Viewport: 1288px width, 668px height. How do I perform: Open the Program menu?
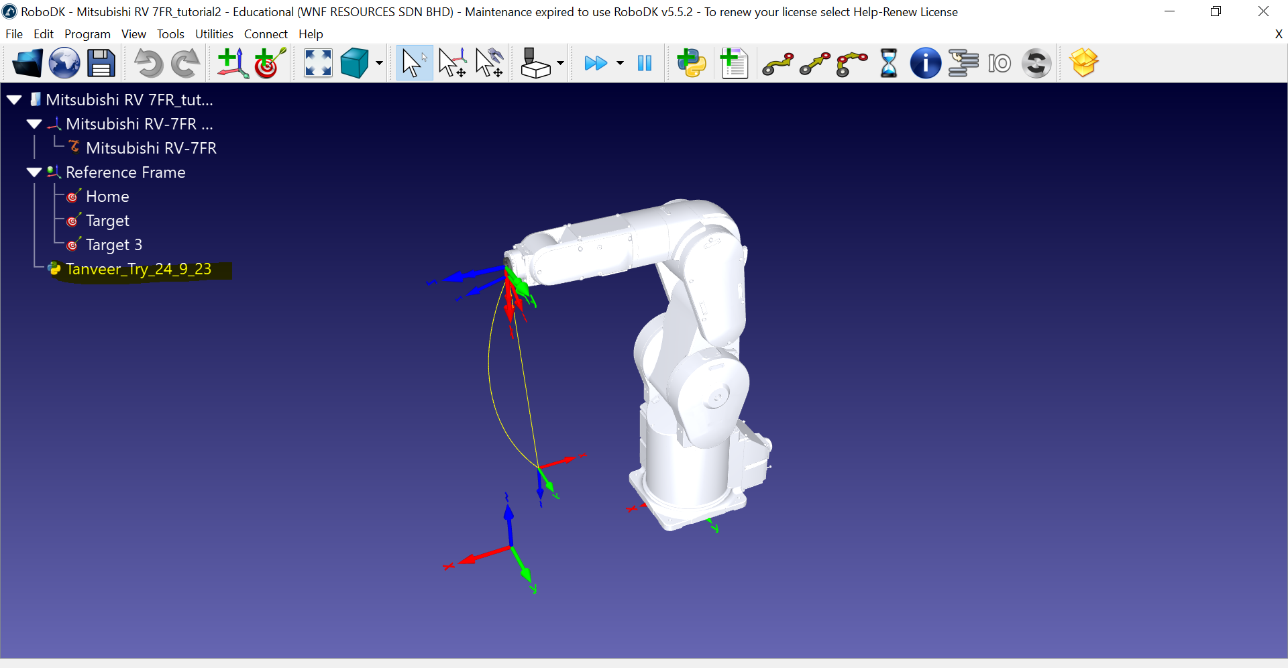pos(87,34)
